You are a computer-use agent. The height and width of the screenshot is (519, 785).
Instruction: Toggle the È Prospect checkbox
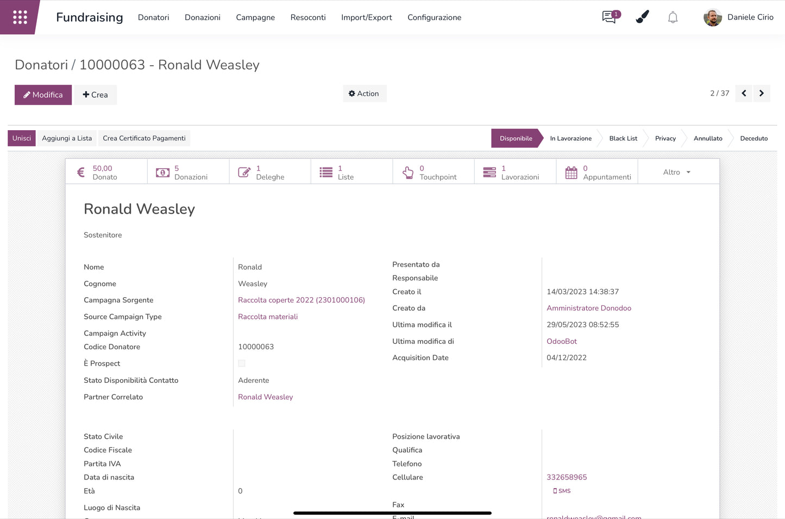pyautogui.click(x=242, y=363)
